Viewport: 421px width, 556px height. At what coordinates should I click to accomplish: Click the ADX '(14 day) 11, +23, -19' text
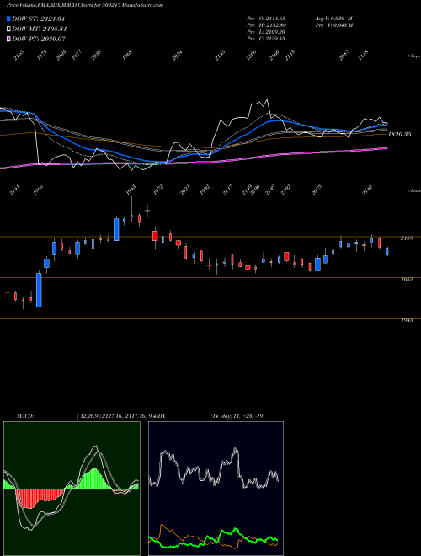click(x=237, y=416)
